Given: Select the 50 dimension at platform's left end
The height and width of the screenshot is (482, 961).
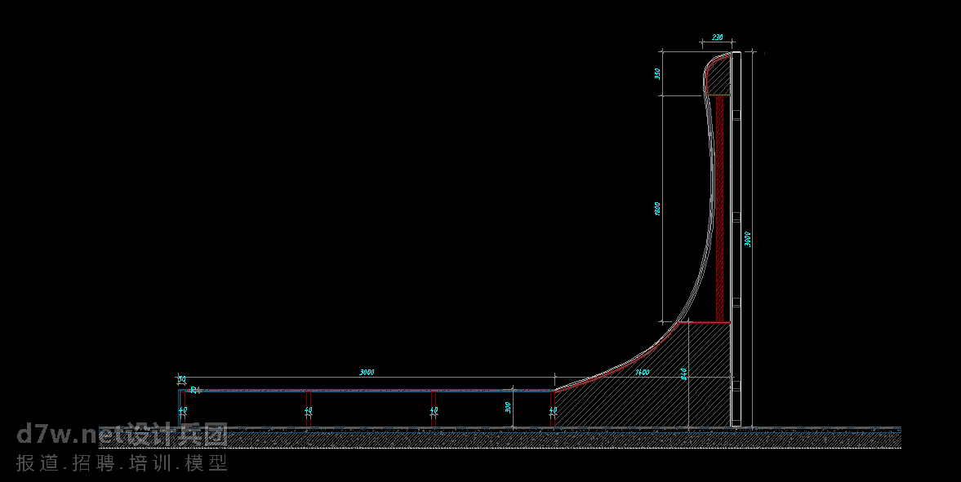Looking at the screenshot, I should (x=181, y=380).
